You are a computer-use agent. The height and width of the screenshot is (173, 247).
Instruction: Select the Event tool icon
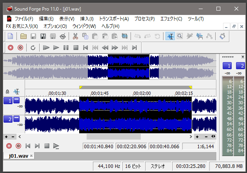(x=200, y=36)
